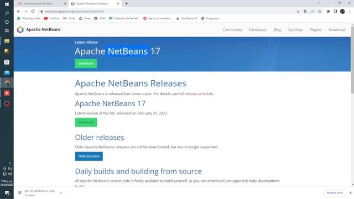Open Task View on the taskbar
The width and height of the screenshot is (354, 199).
point(7,31)
